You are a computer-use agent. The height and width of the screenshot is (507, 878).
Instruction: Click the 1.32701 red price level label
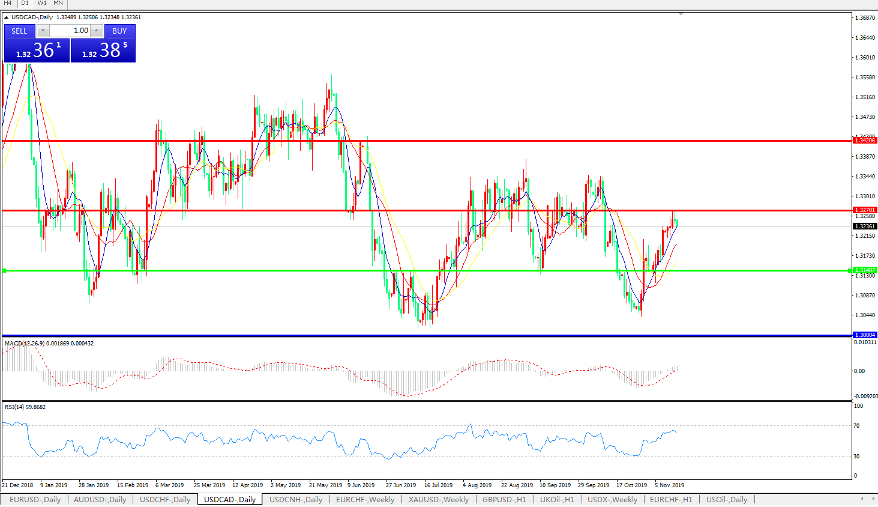click(865, 210)
